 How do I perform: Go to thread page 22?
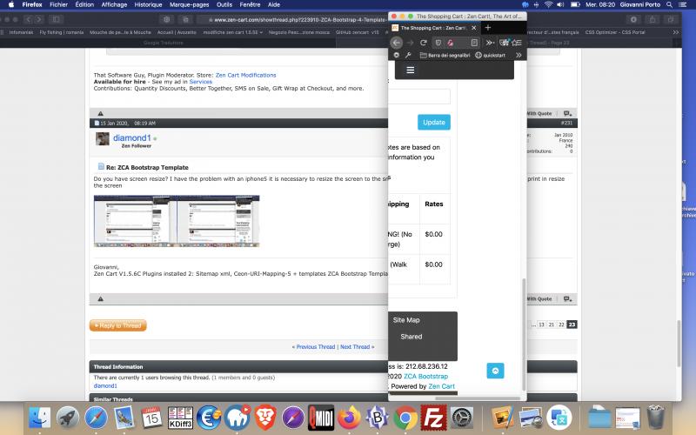(561, 325)
